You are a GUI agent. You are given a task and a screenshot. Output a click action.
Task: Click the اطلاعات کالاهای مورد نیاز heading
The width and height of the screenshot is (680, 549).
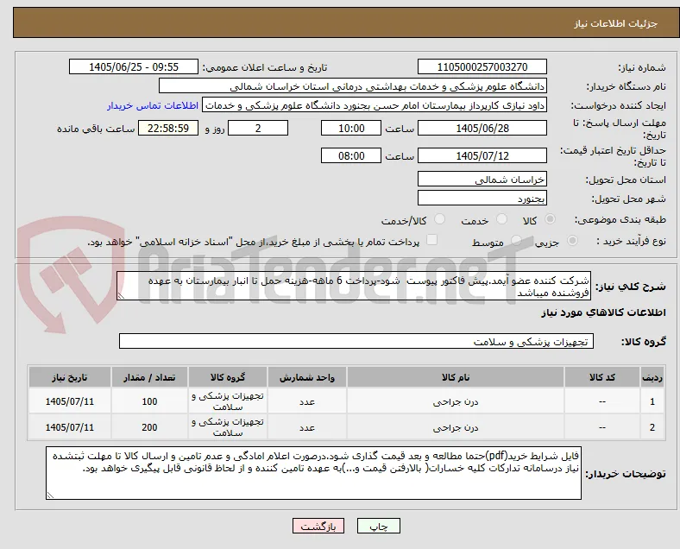point(603,312)
